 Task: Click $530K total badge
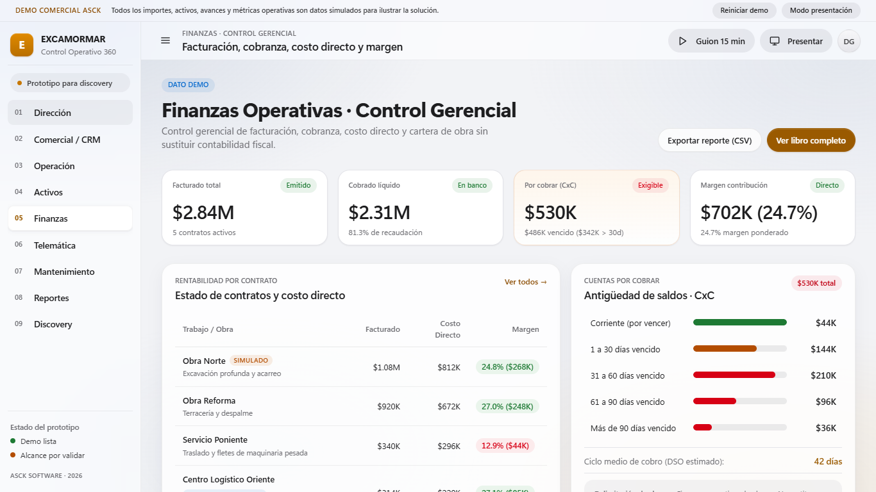point(816,283)
